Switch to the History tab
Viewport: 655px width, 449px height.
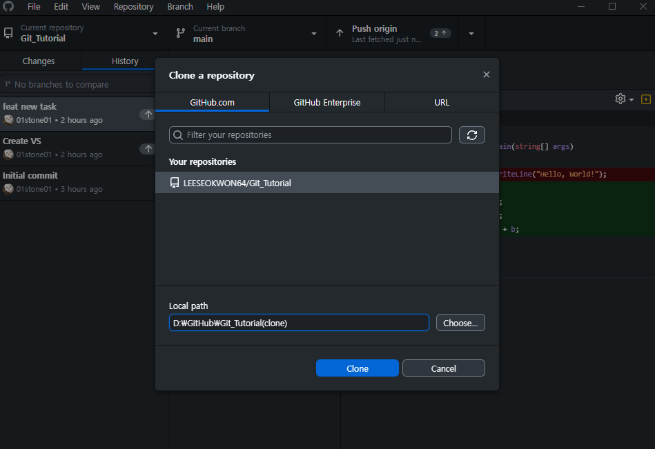click(125, 61)
